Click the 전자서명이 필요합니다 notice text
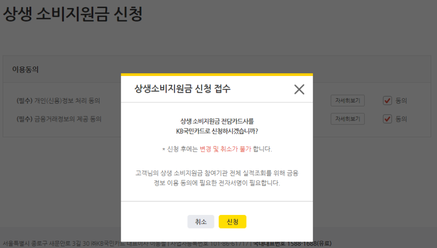Image resolution: width=437 pixels, height=248 pixels. point(217,178)
